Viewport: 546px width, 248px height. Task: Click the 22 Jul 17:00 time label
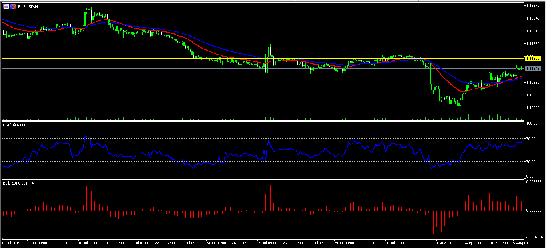pyautogui.click(x=164, y=243)
